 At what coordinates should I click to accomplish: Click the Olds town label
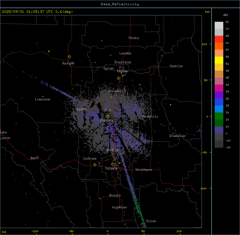click(x=108, y=110)
